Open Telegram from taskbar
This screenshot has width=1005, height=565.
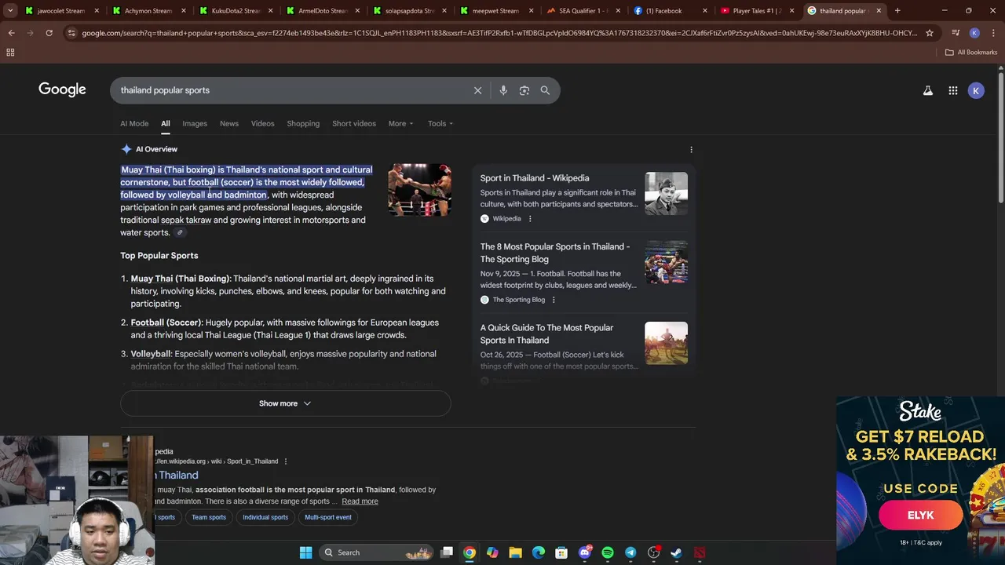(x=630, y=552)
